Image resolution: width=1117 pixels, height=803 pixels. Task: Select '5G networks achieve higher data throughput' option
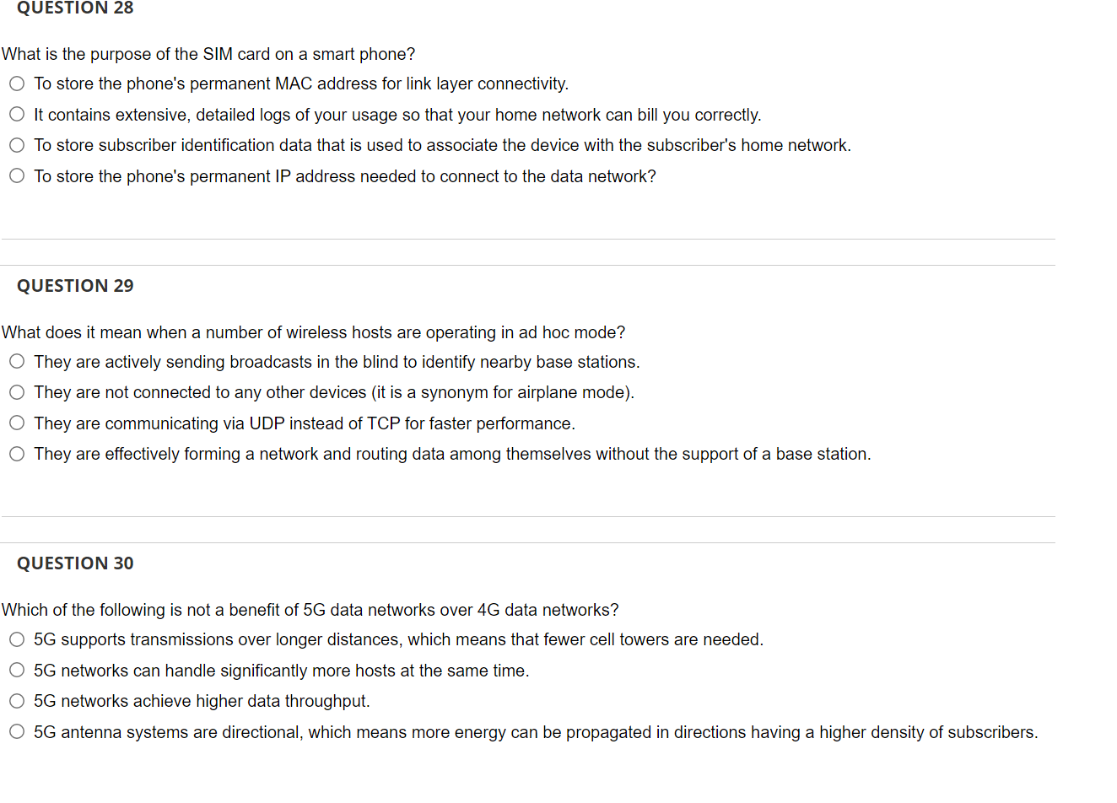(17, 701)
